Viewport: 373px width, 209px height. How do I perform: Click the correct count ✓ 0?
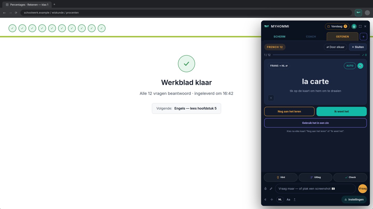(364, 55)
